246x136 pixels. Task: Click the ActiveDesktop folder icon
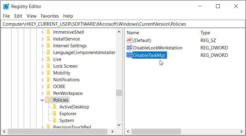[x=54, y=107]
